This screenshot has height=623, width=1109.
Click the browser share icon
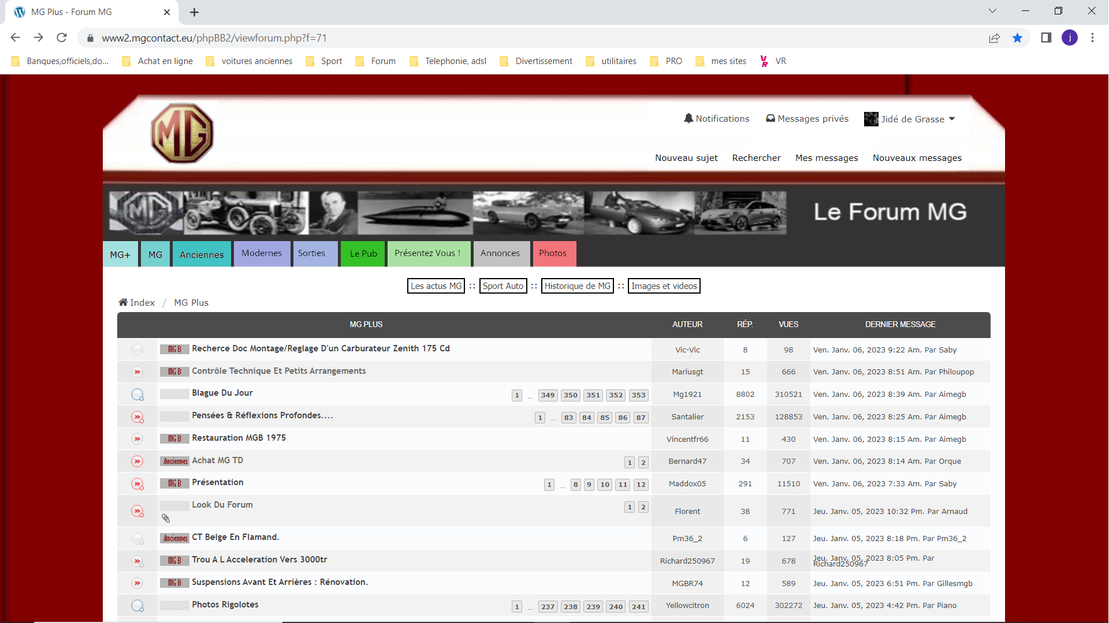994,38
